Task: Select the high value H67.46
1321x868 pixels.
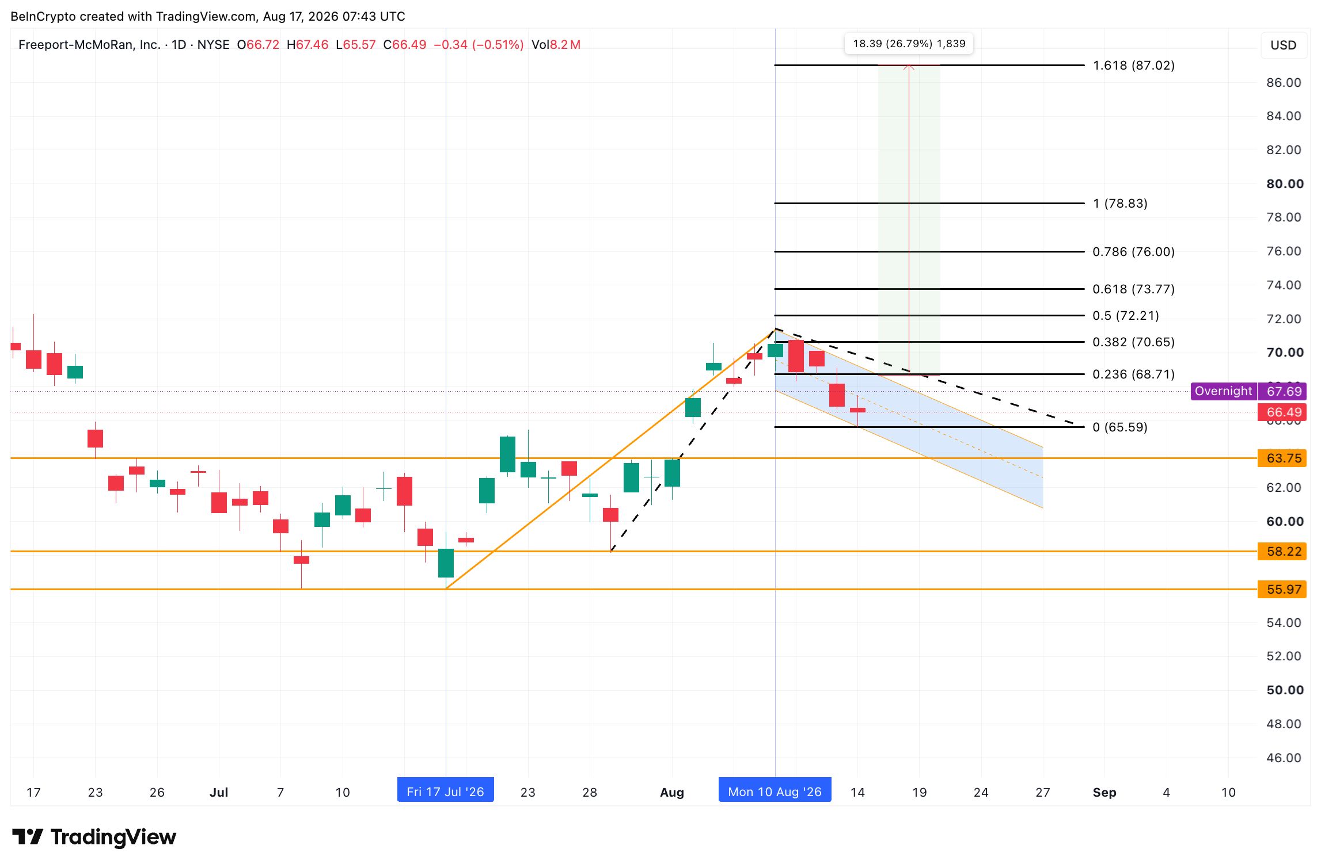Action: coord(308,44)
